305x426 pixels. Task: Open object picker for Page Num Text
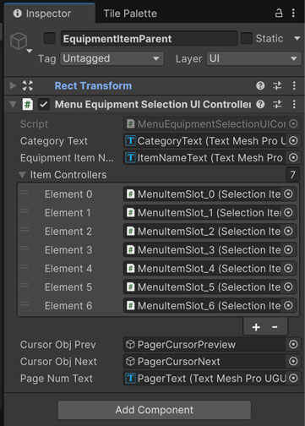coord(293,378)
